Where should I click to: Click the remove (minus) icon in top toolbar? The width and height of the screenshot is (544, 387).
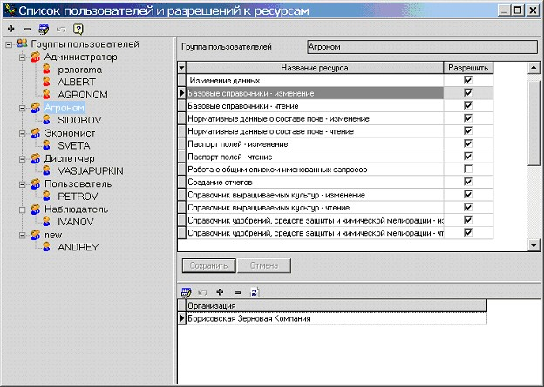[25, 28]
